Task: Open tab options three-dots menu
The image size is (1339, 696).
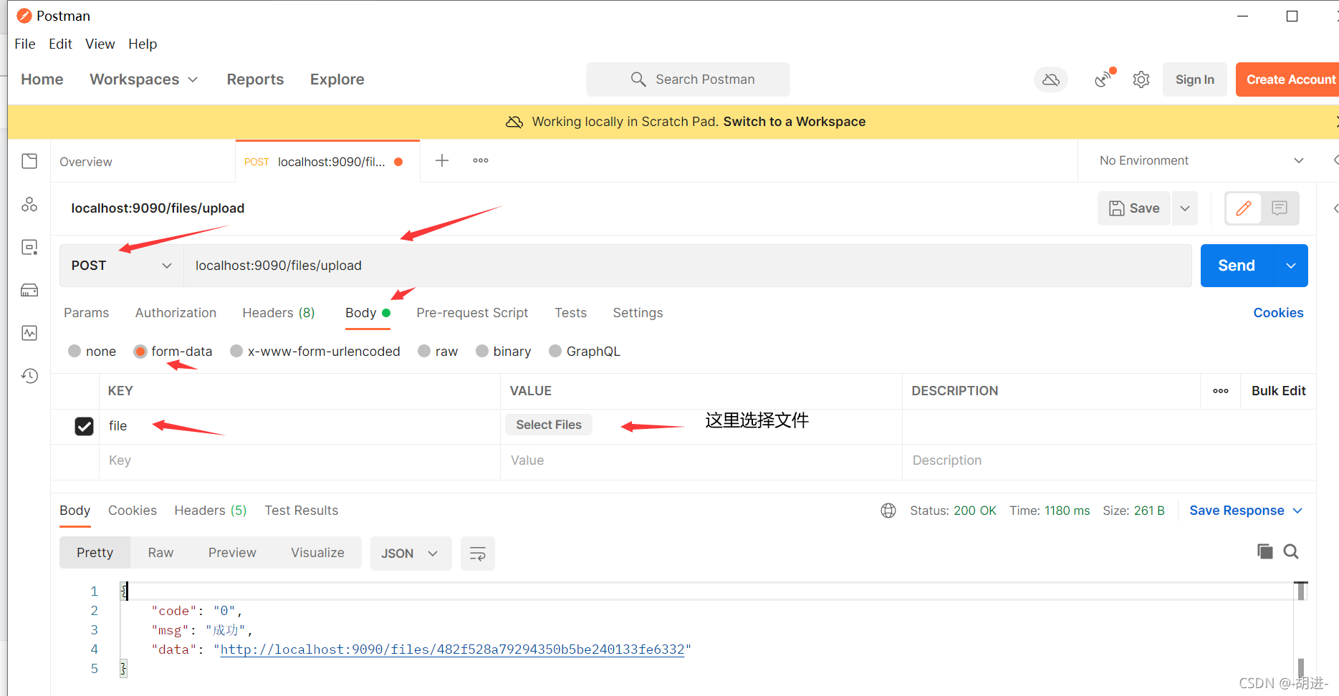Action: [481, 160]
